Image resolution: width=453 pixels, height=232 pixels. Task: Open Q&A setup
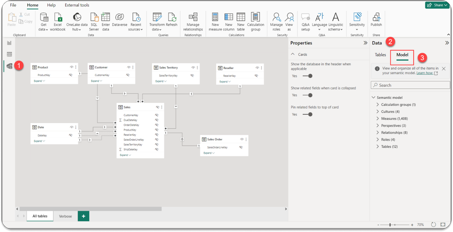point(305,21)
